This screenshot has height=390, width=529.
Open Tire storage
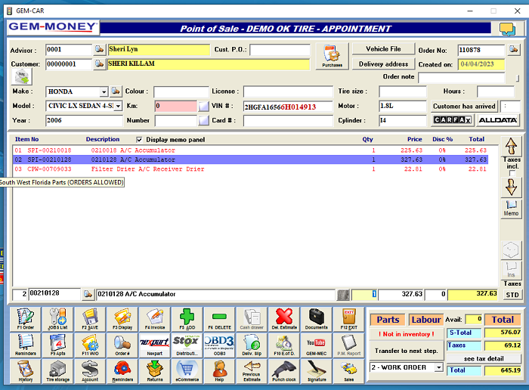tap(57, 371)
